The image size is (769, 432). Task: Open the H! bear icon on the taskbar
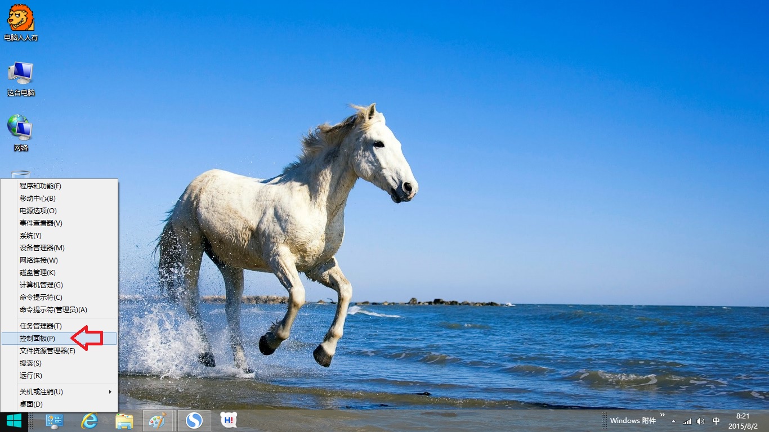[228, 420]
